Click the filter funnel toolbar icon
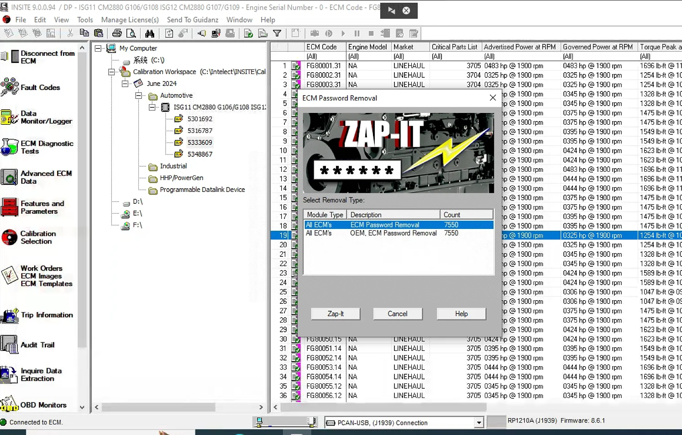The height and width of the screenshot is (435, 682). pos(277,33)
